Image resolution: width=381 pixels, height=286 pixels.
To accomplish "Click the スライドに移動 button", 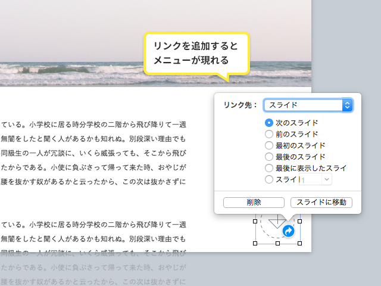I will coord(321,203).
